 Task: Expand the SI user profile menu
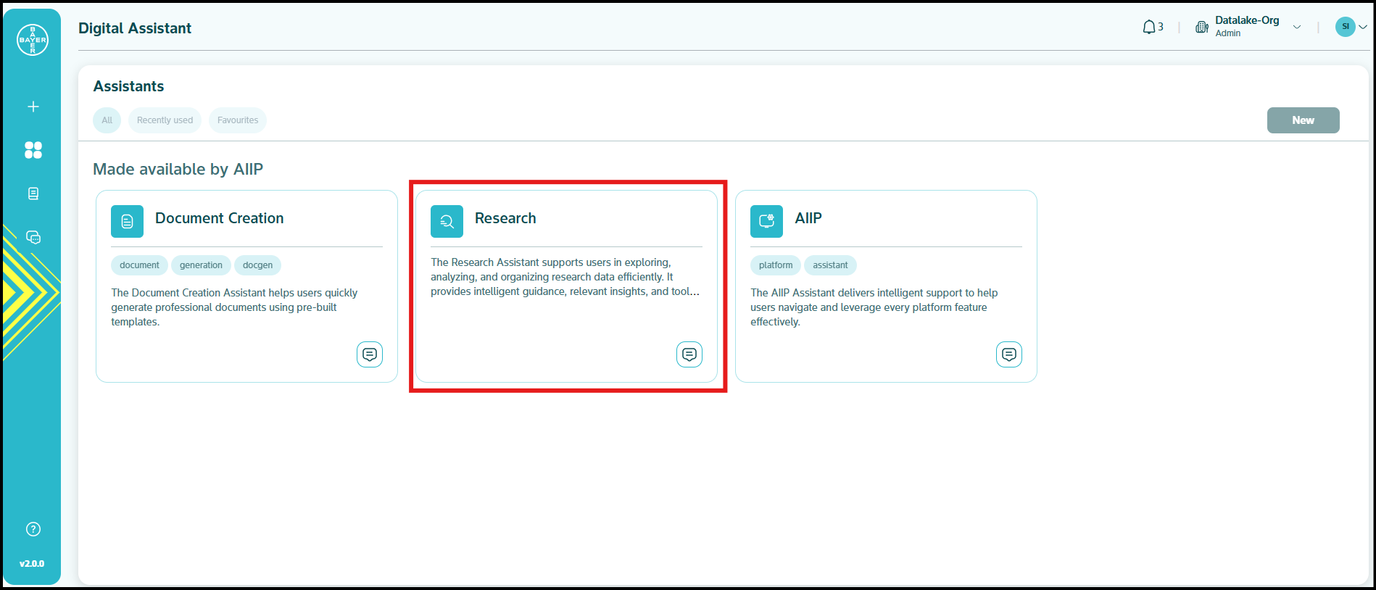click(x=1352, y=27)
